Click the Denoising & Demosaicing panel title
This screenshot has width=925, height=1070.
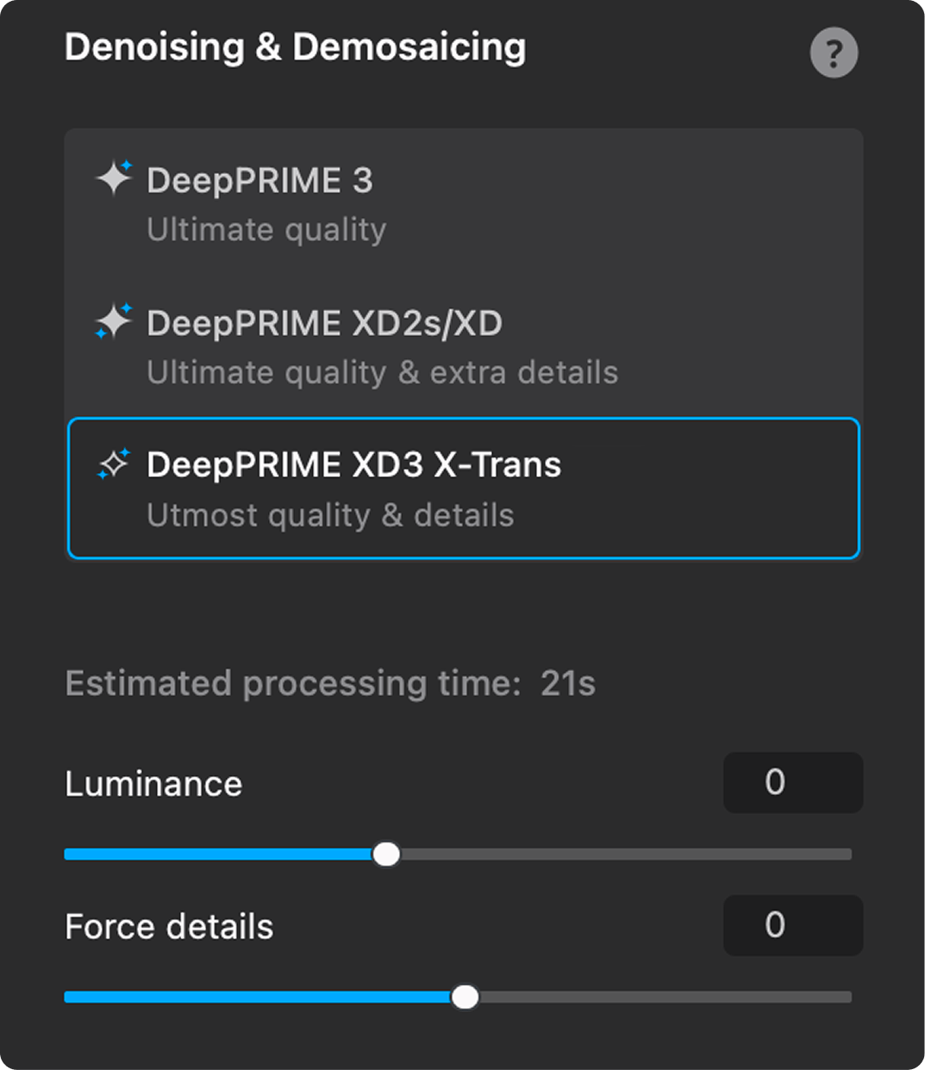tap(296, 47)
